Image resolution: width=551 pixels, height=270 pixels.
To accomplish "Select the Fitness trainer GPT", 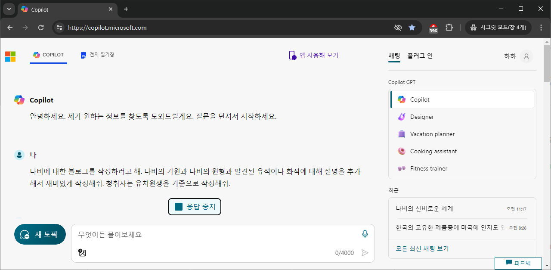I will pos(462,168).
